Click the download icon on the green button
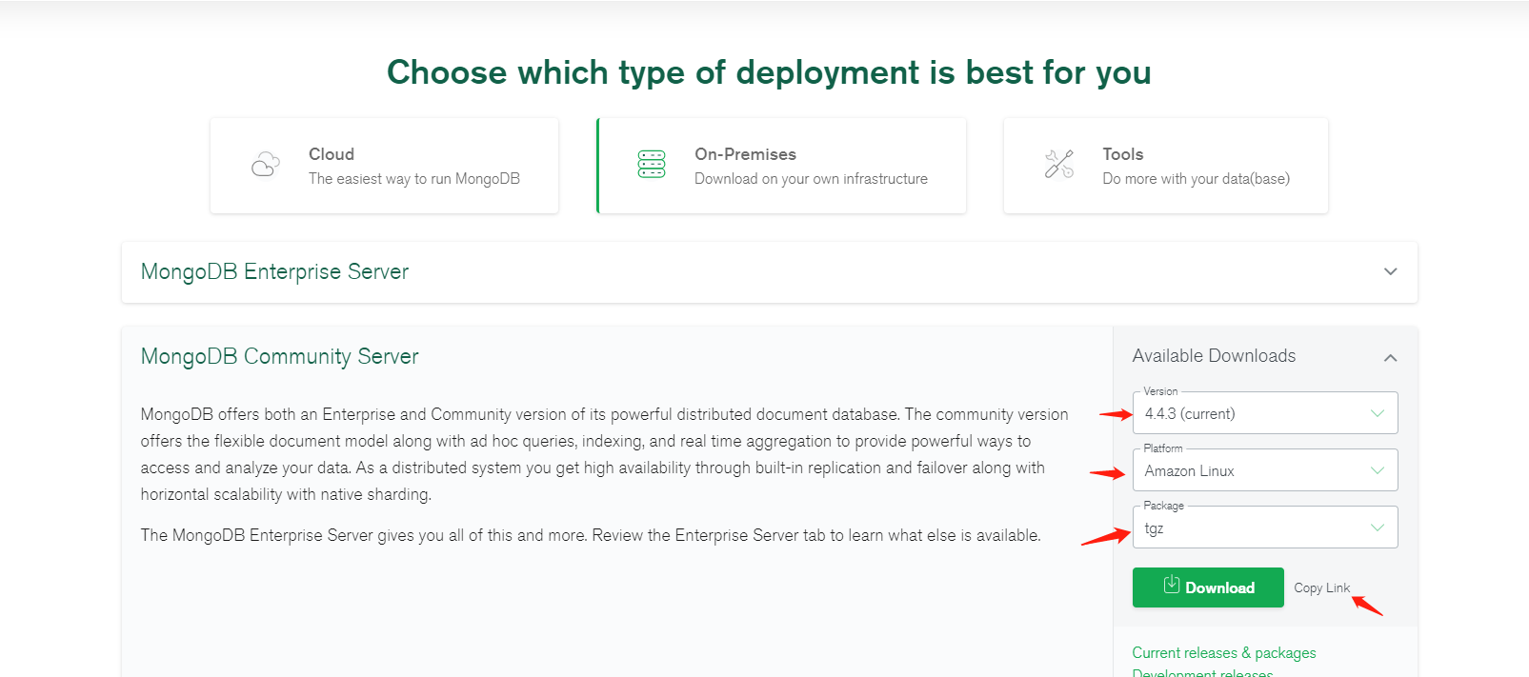1529x677 pixels. (x=1172, y=586)
